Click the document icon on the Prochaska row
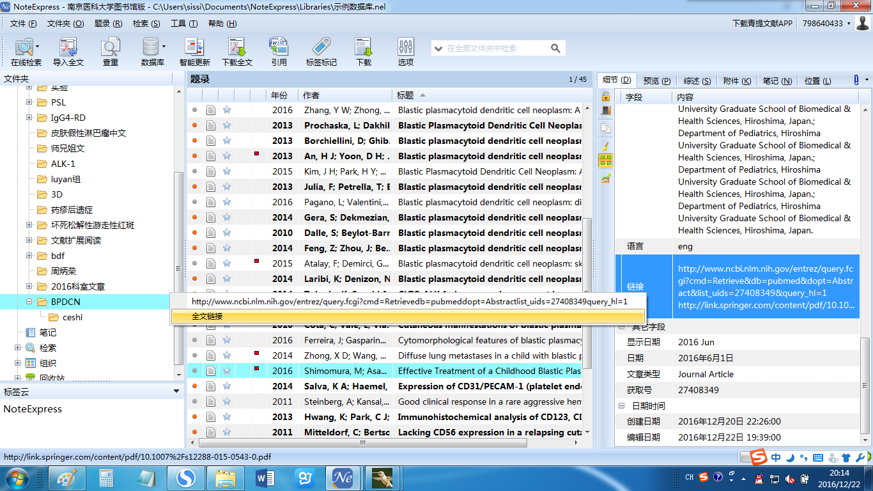Viewport: 873px width, 491px height. [x=210, y=125]
